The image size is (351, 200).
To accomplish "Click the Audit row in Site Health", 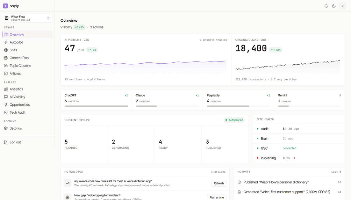I will (299, 129).
